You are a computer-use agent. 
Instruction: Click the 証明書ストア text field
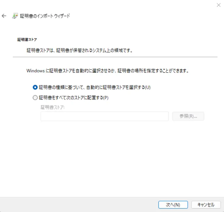(105, 116)
